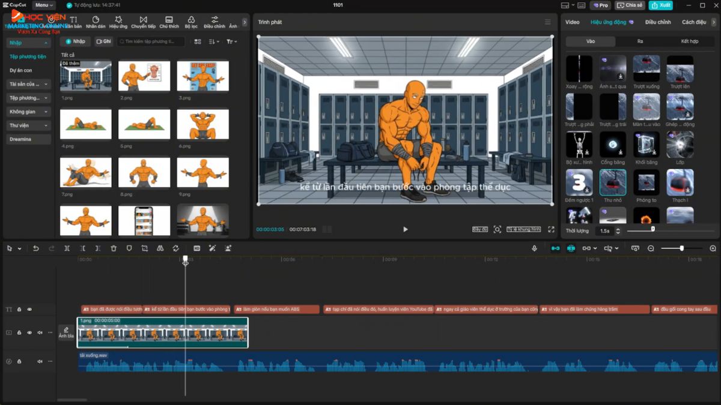Screen dimensions: 721x405
Task: Hide the text track via its eye toggle
Action: [29, 309]
